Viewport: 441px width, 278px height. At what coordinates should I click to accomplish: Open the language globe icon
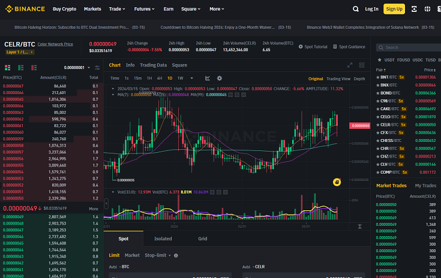[x=427, y=9]
